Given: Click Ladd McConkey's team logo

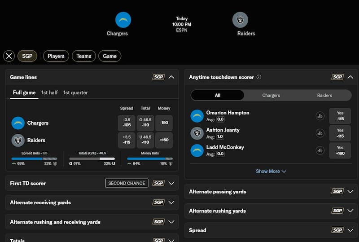Looking at the screenshot, I should (197, 150).
